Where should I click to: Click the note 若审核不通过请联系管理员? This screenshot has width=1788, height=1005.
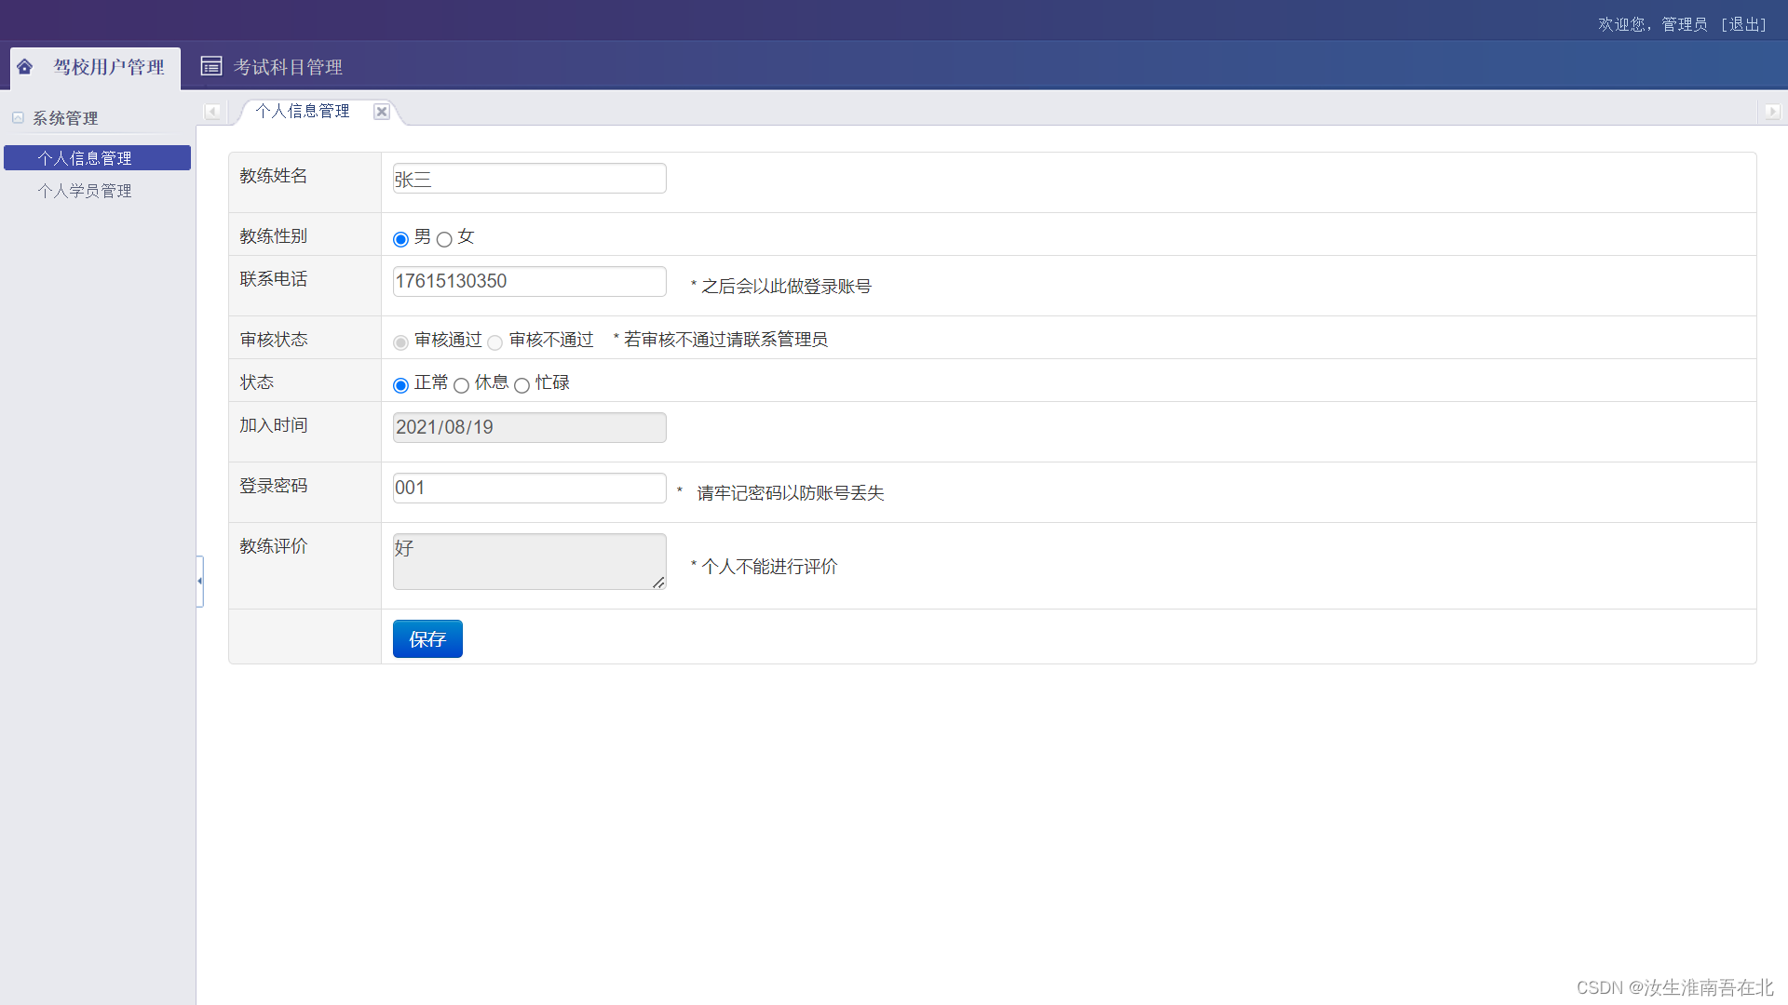725,340
